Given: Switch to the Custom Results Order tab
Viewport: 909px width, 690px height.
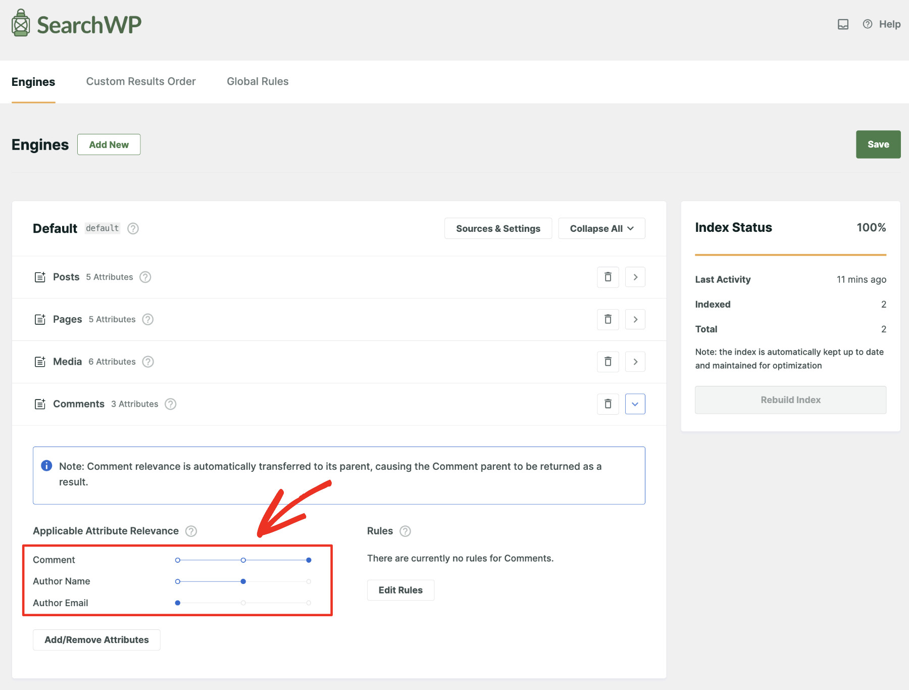Looking at the screenshot, I should click(141, 81).
